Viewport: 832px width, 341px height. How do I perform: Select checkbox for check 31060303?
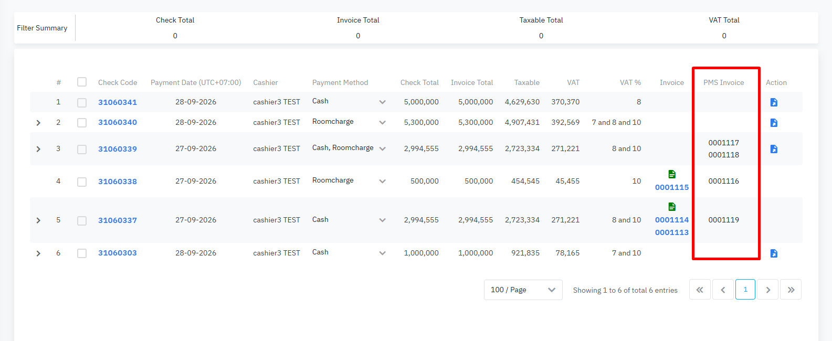(x=82, y=253)
